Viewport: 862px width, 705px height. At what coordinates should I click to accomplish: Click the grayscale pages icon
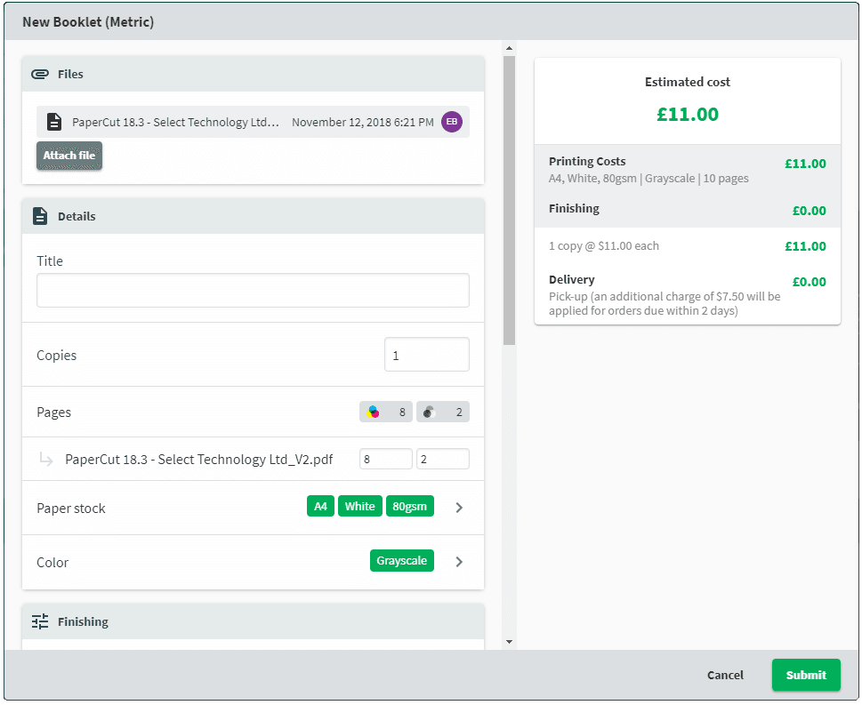(x=430, y=413)
